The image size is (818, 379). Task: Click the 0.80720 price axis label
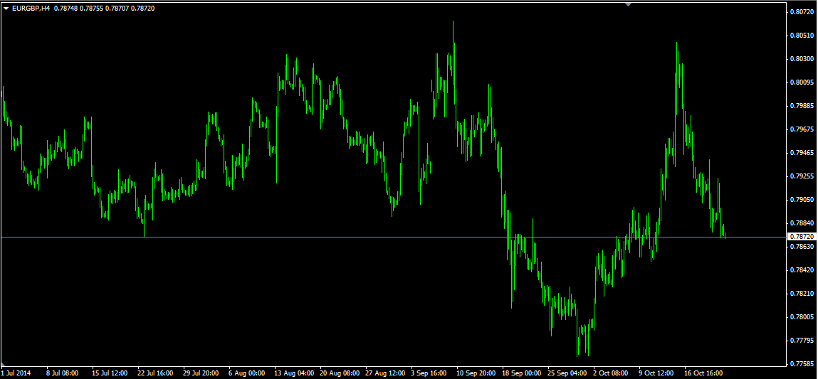click(x=802, y=11)
